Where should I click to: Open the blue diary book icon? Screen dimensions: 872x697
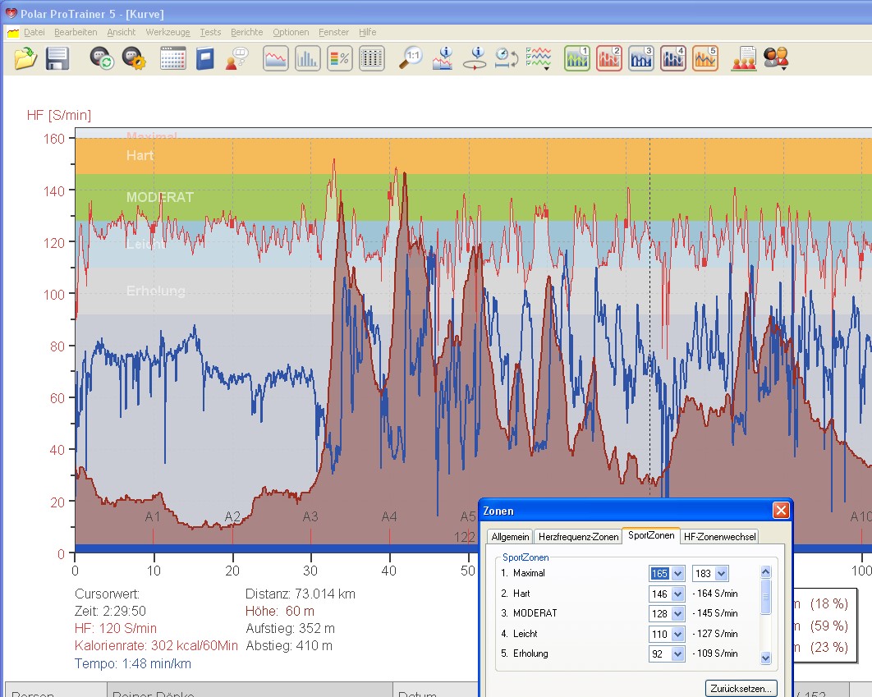click(x=204, y=58)
